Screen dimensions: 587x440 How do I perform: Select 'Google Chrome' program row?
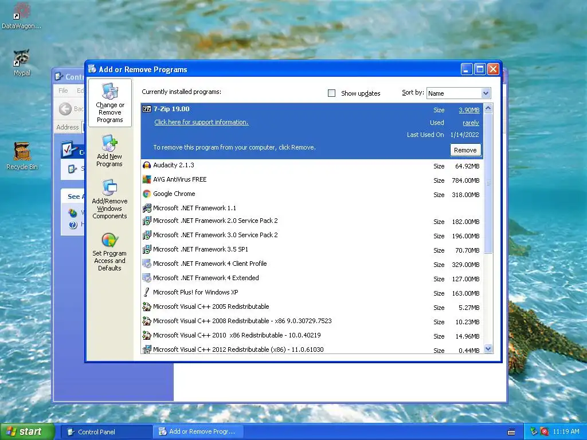coord(312,194)
